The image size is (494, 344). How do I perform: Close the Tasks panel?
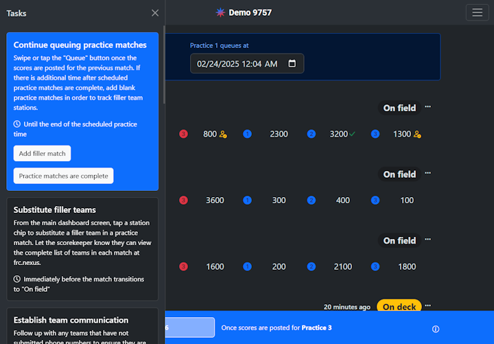[155, 13]
